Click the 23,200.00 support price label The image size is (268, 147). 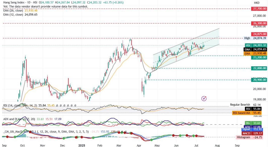click(x=259, y=57)
